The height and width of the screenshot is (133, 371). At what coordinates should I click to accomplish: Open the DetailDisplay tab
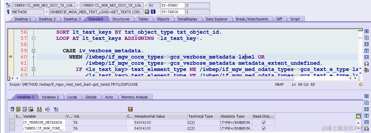[x=188, y=19]
